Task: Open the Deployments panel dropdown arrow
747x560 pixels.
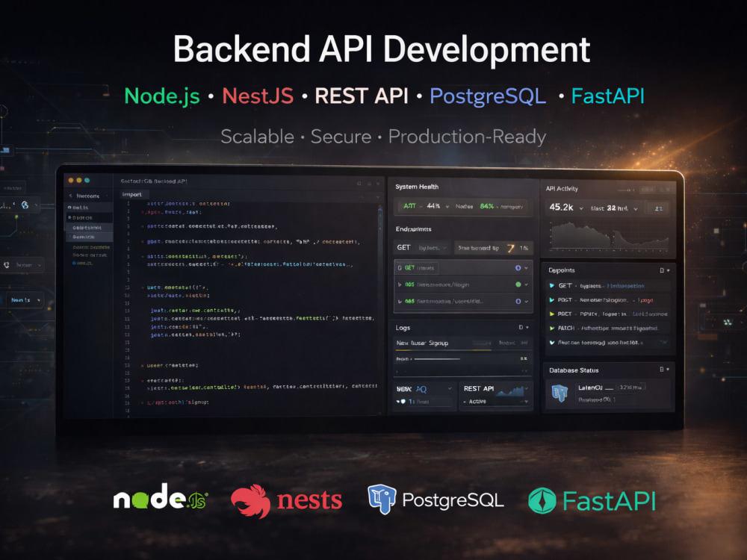Action: 669,270
